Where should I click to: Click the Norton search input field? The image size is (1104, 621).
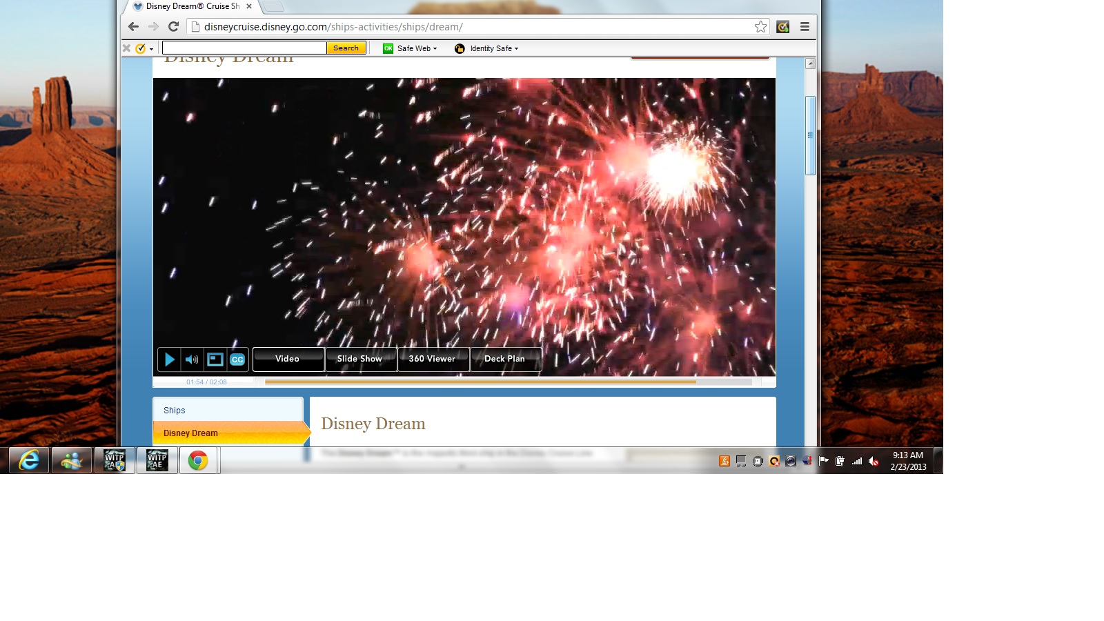point(244,48)
